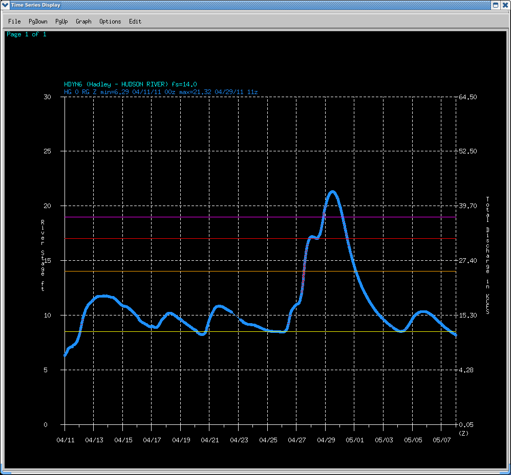
Task: Click the magenta horizontal threshold line
Action: (x=261, y=217)
